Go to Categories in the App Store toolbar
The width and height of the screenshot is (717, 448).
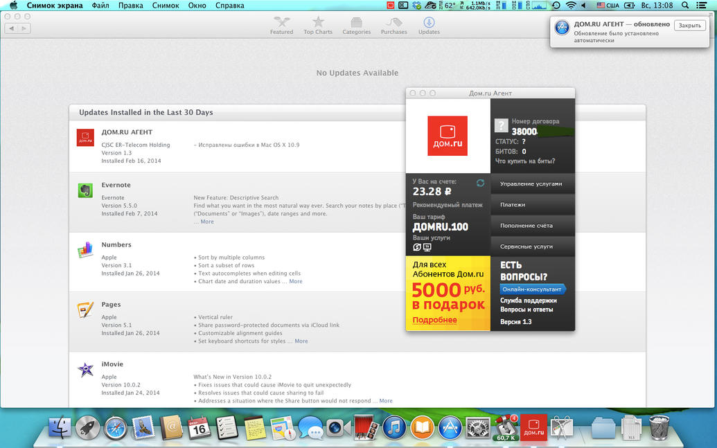tap(356, 26)
